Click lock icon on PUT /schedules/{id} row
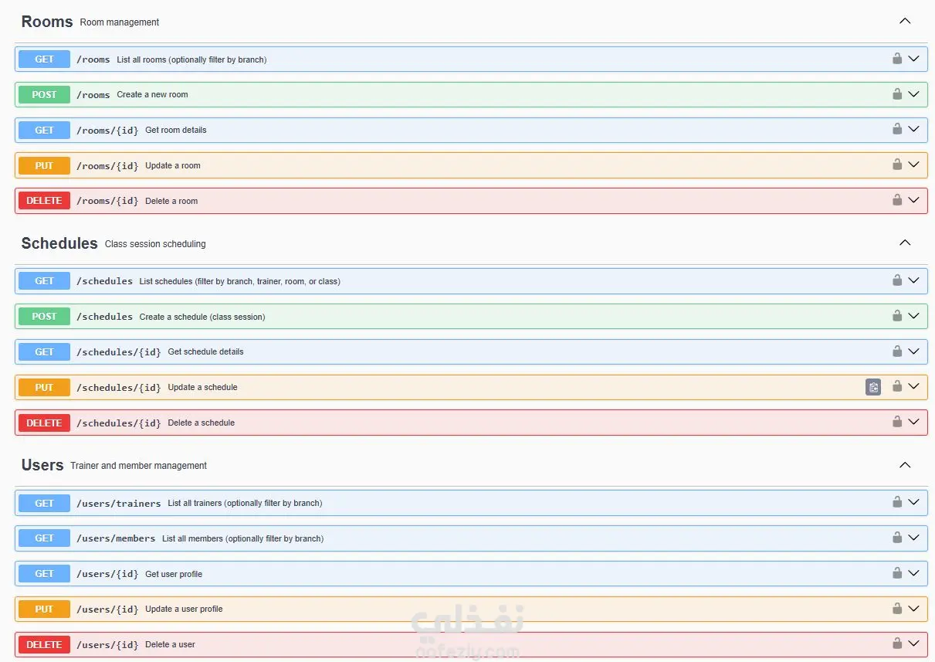The image size is (935, 662). (x=896, y=386)
